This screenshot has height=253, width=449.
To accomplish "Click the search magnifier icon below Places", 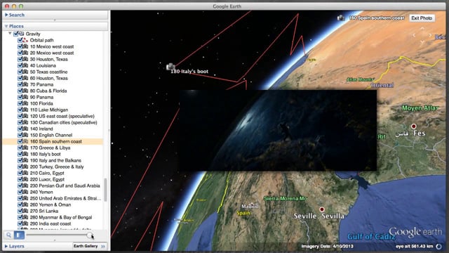I will pos(8,235).
